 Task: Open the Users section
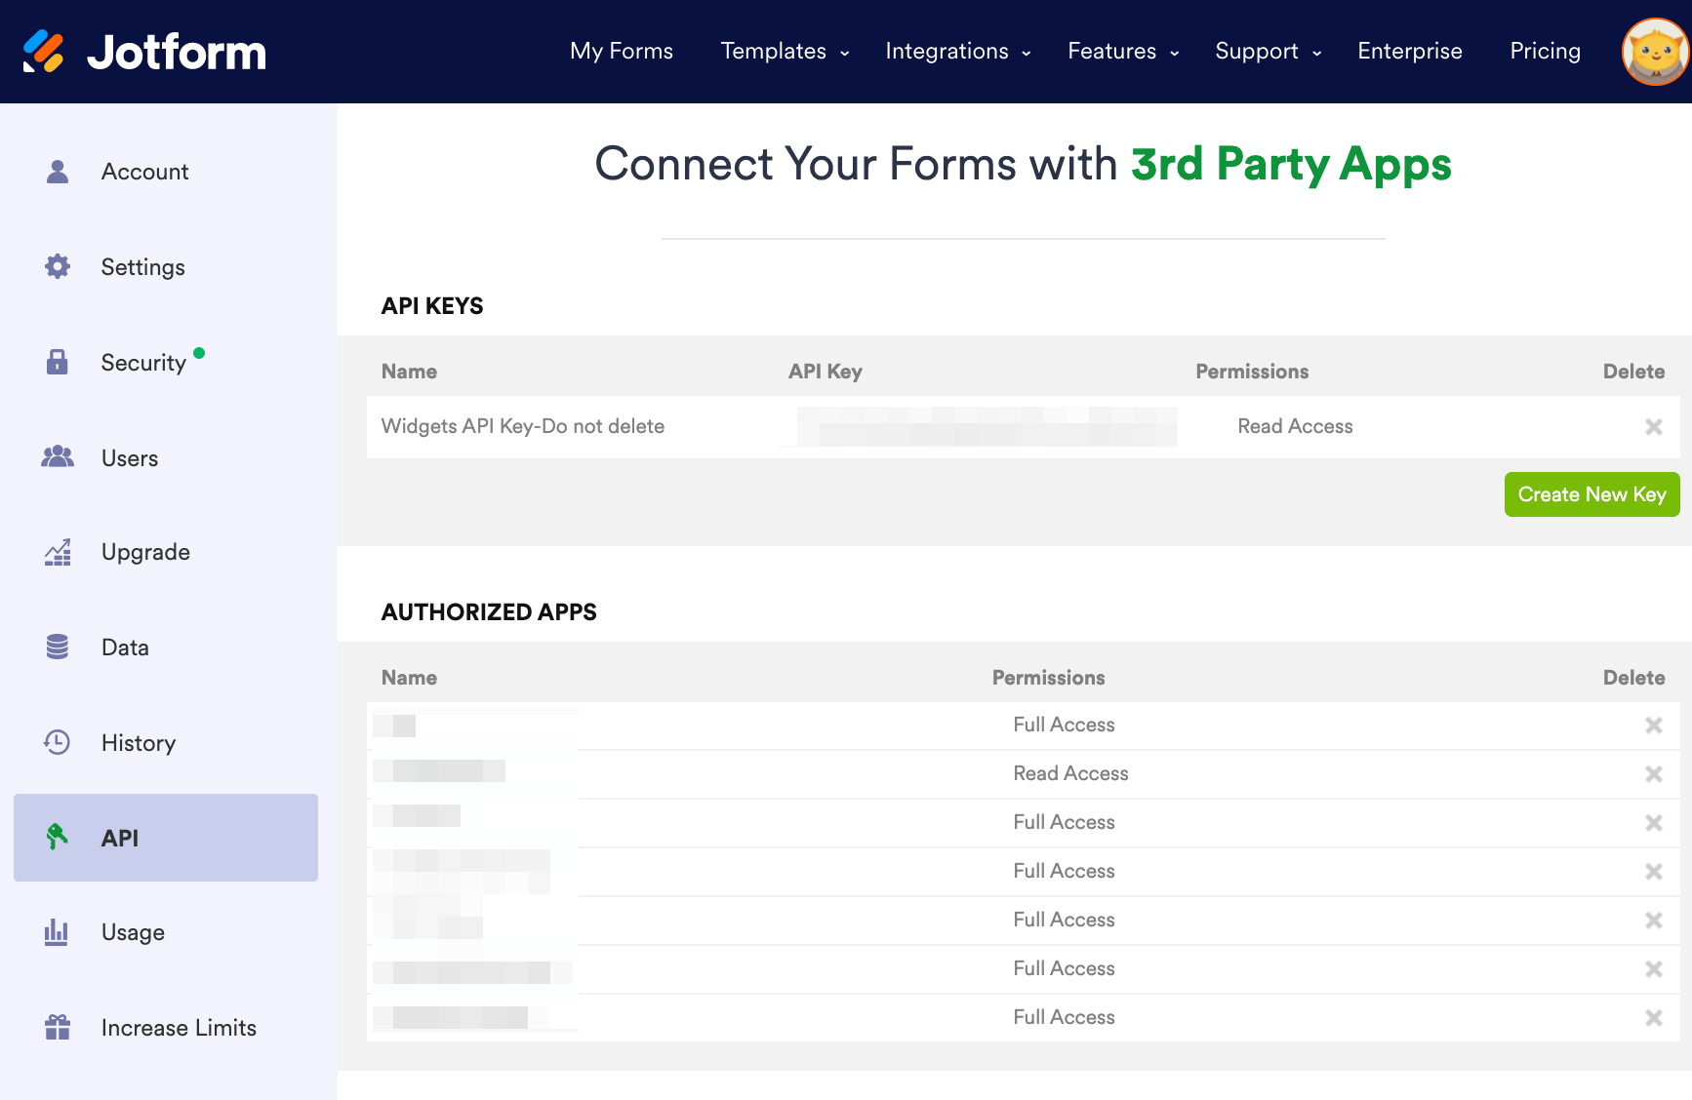tap(166, 457)
